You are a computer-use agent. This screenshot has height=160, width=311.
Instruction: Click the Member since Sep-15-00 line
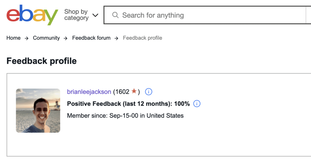point(125,116)
